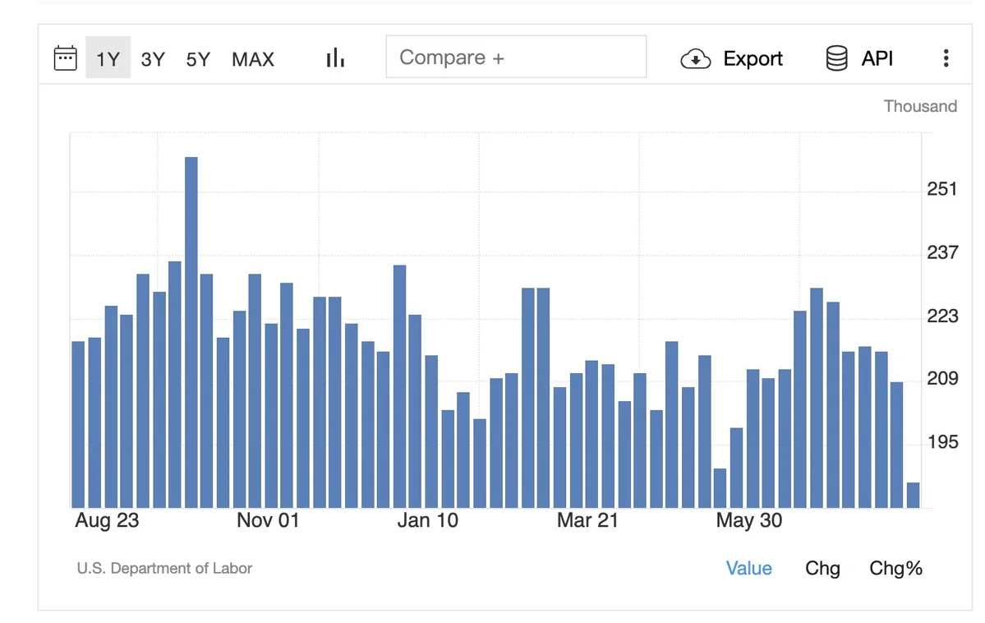The image size is (985, 623).
Task: Click the bar chart type icon
Action: point(335,58)
